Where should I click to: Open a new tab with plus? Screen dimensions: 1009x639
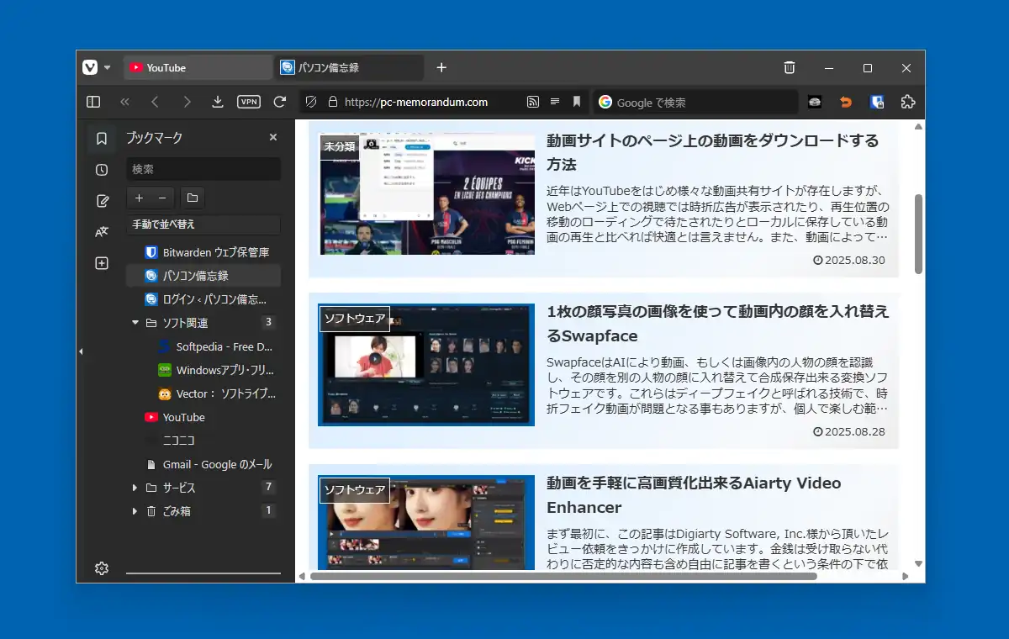(441, 67)
